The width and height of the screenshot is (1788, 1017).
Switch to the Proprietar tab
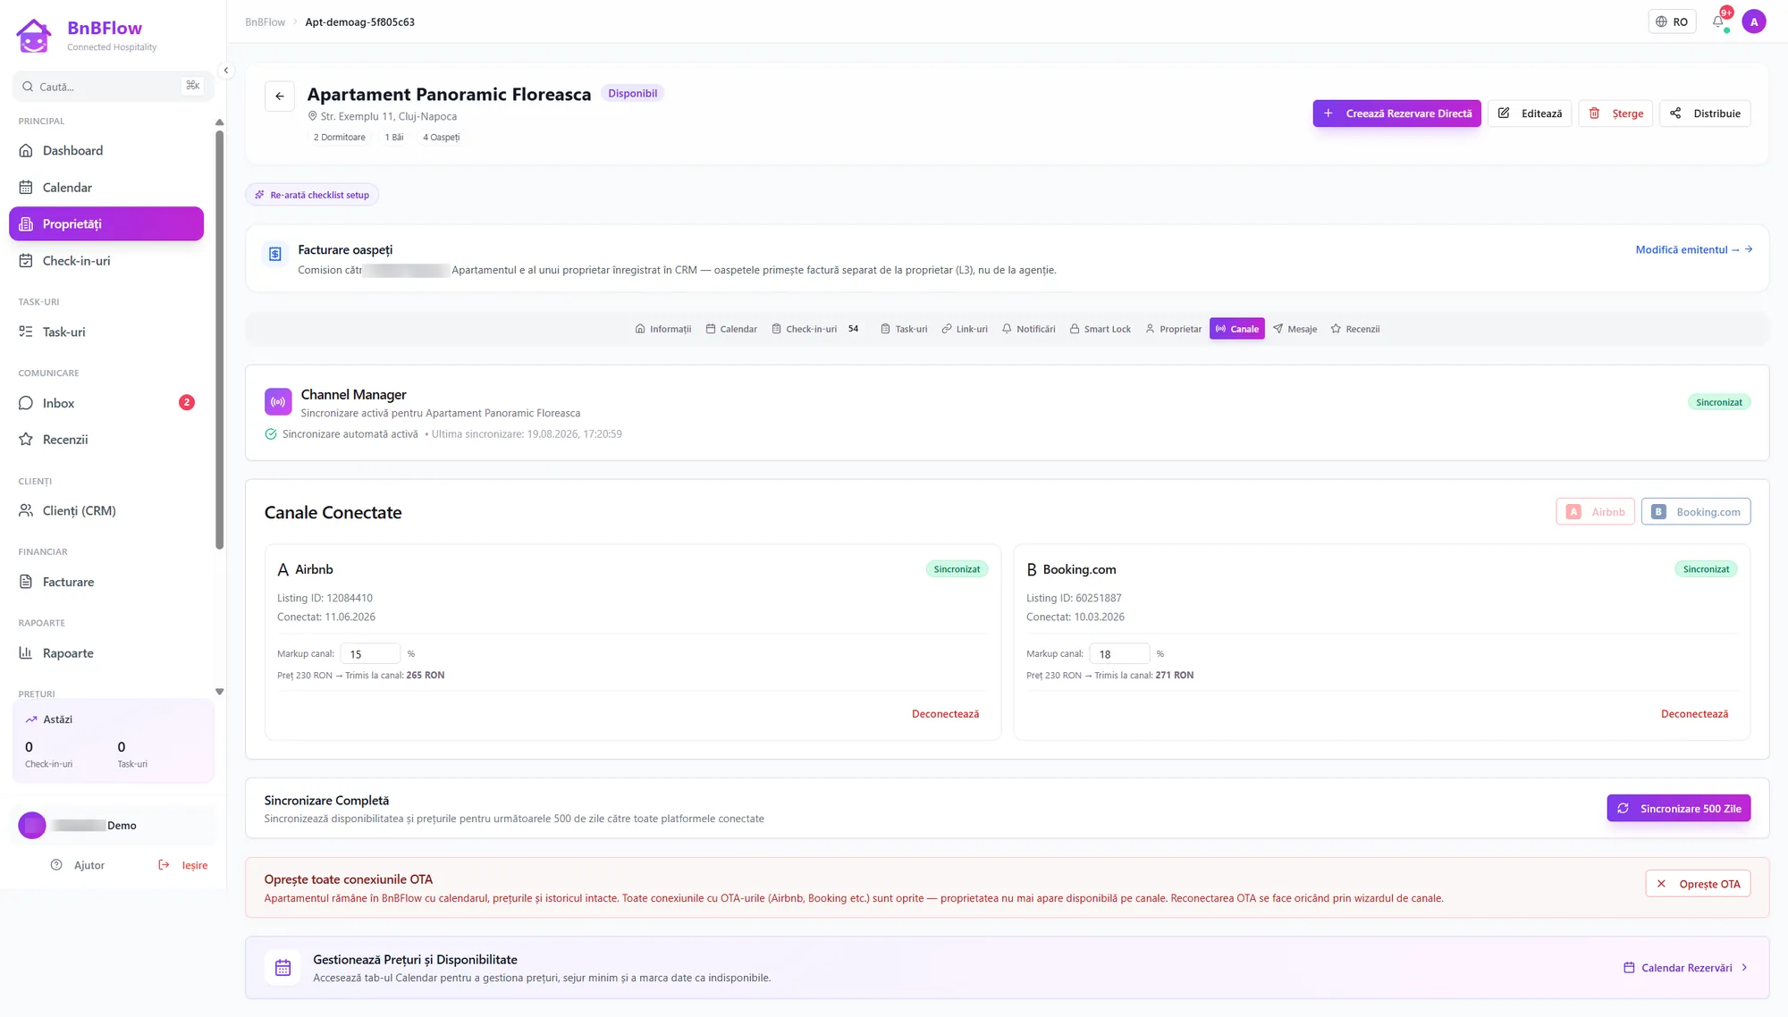[x=1174, y=329]
